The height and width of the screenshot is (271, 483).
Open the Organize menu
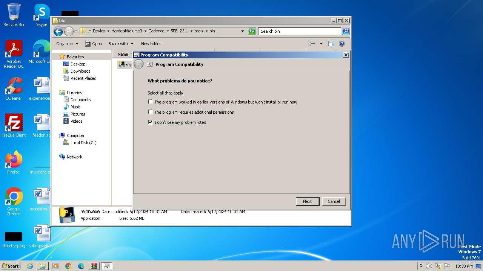(x=67, y=44)
